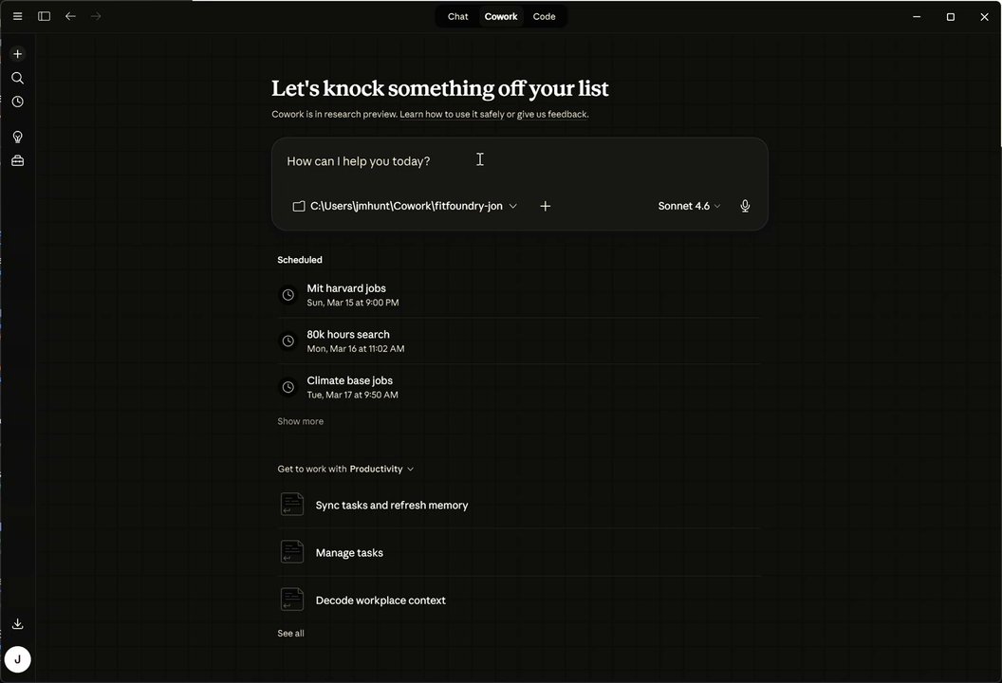
Task: Expand the Productivity plugin dropdown
Action: pos(381,469)
